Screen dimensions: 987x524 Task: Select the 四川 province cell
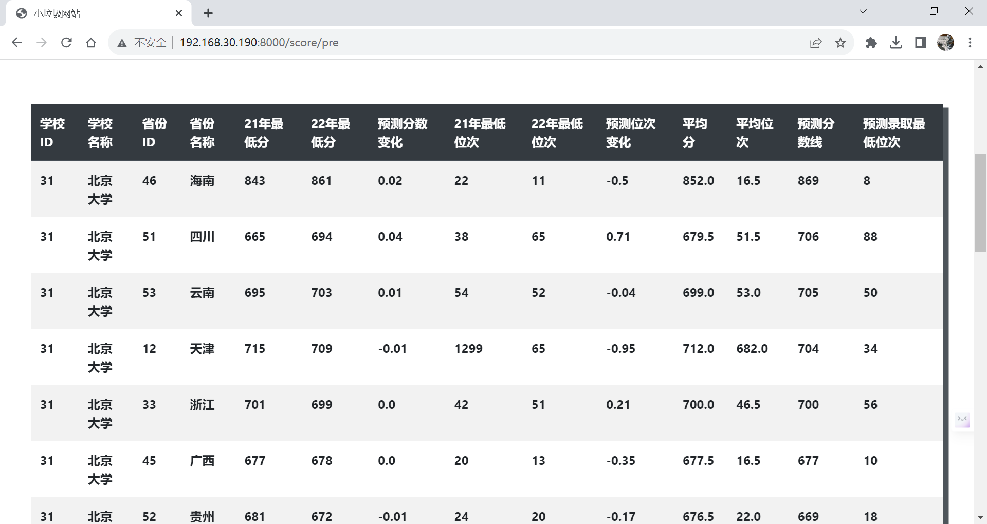point(202,237)
